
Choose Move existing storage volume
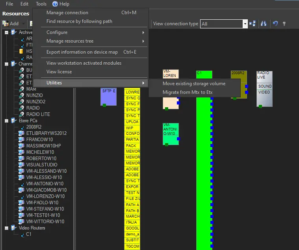point(194,84)
